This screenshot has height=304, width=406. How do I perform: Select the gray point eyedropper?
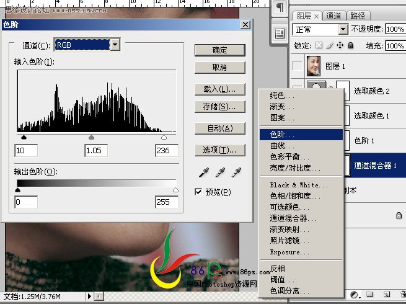click(220, 172)
